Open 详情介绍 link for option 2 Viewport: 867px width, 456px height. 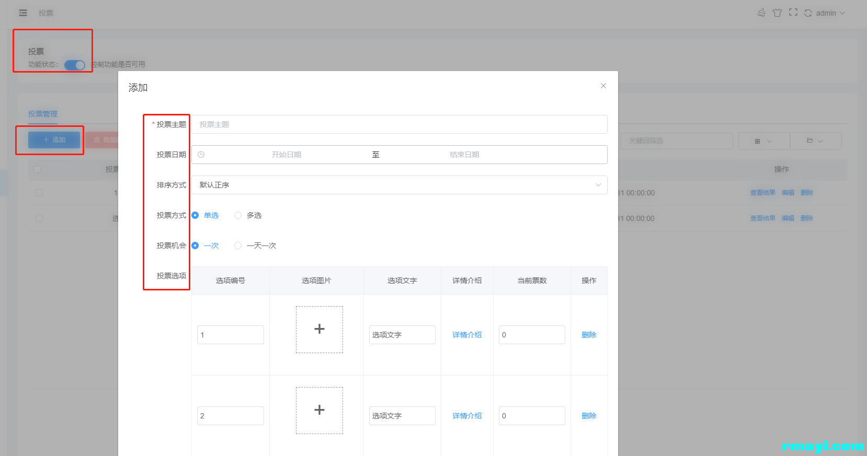[x=467, y=416]
